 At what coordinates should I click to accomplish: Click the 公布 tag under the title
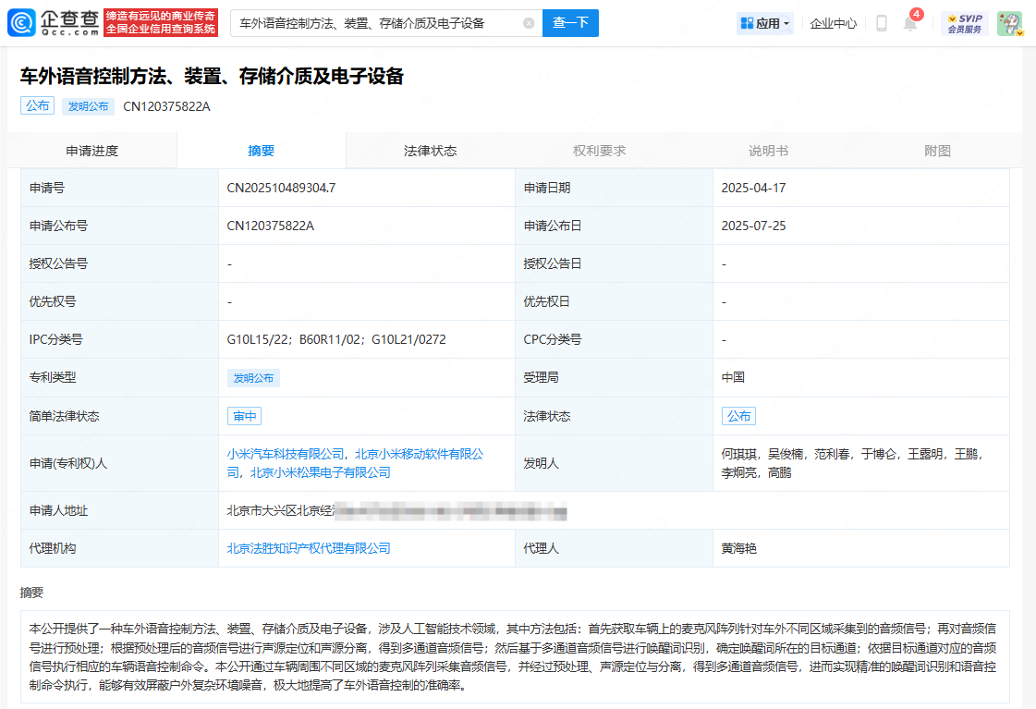tap(38, 105)
